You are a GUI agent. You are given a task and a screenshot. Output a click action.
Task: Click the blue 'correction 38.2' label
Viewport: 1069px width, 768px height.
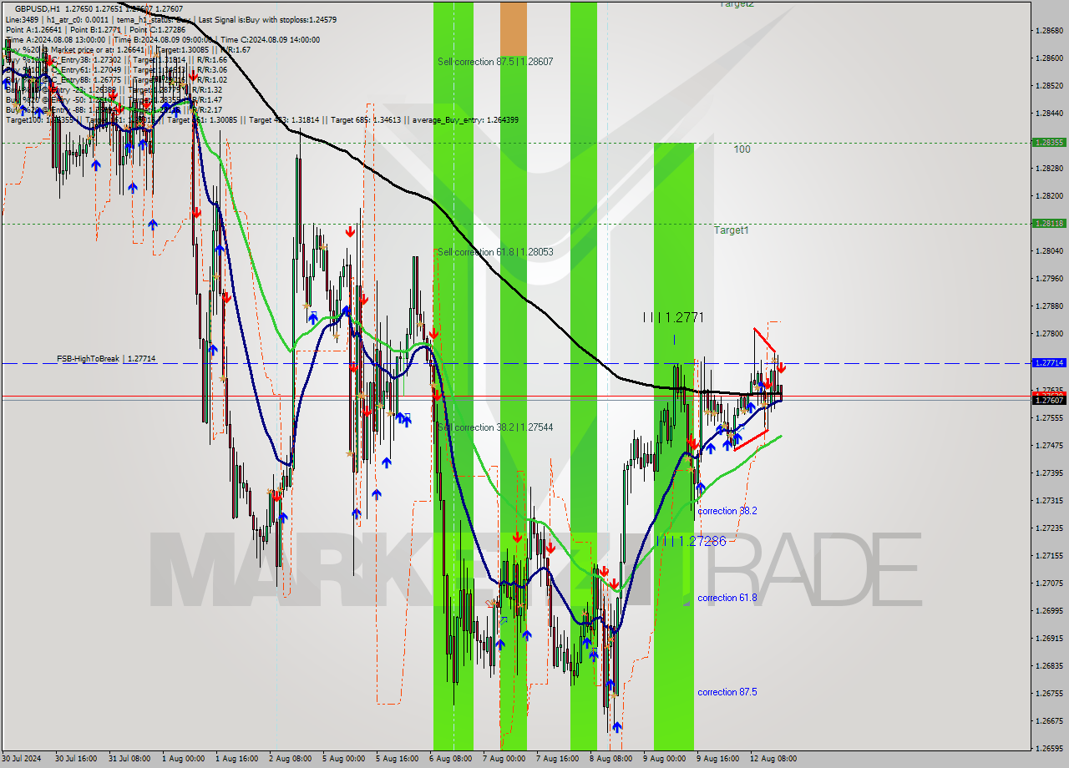click(727, 511)
